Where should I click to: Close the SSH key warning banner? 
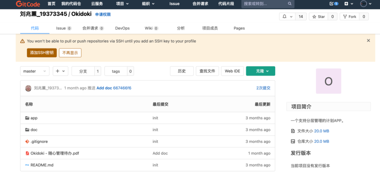(x=368, y=41)
